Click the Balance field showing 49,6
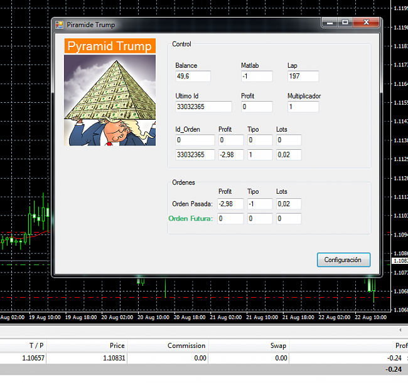 coord(193,76)
